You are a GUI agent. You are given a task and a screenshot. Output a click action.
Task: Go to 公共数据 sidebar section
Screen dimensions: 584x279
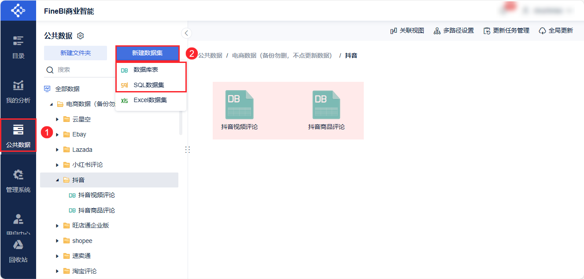pyautogui.click(x=18, y=136)
